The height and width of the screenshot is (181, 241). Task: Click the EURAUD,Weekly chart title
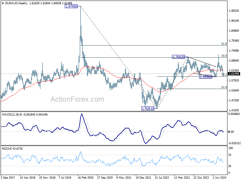click(17, 3)
